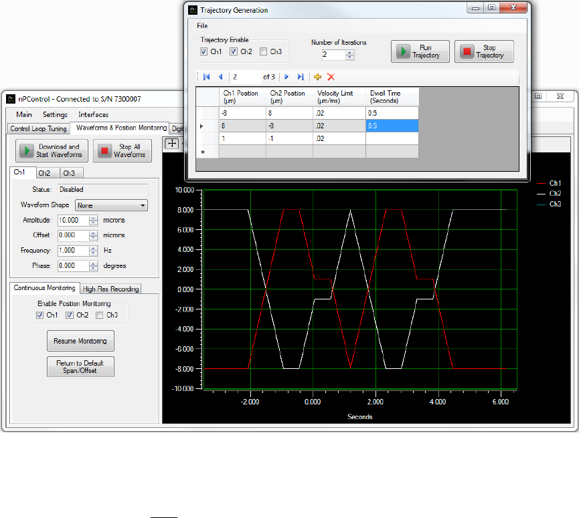Click Return to Default Span/Offset
Image resolution: width=579 pixels, height=518 pixels.
coord(80,366)
